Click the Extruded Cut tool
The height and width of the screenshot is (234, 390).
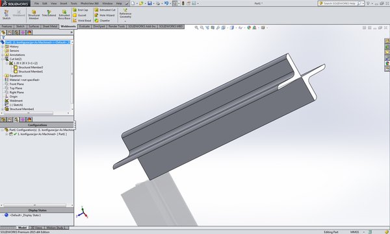[105, 10]
